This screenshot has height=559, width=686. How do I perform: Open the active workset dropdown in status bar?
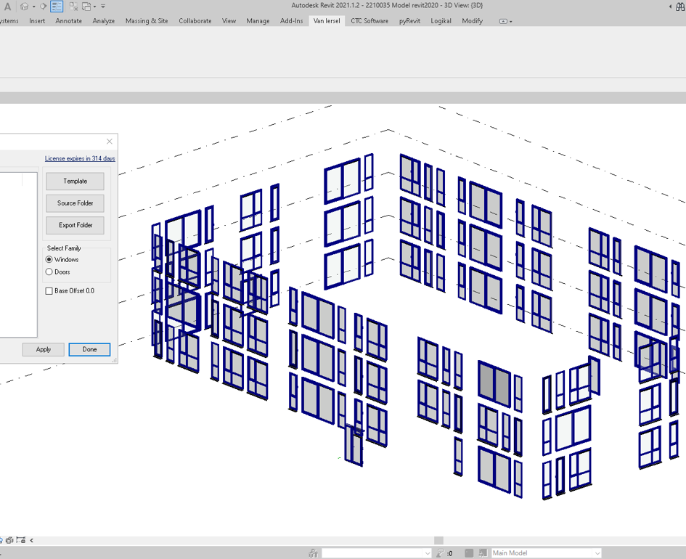427,553
